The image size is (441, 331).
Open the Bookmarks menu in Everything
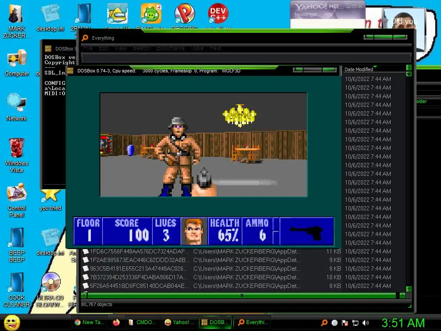(x=171, y=48)
